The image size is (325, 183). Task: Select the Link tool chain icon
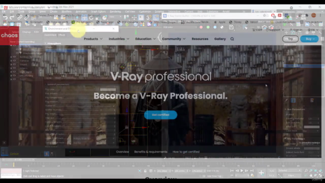[20, 18]
